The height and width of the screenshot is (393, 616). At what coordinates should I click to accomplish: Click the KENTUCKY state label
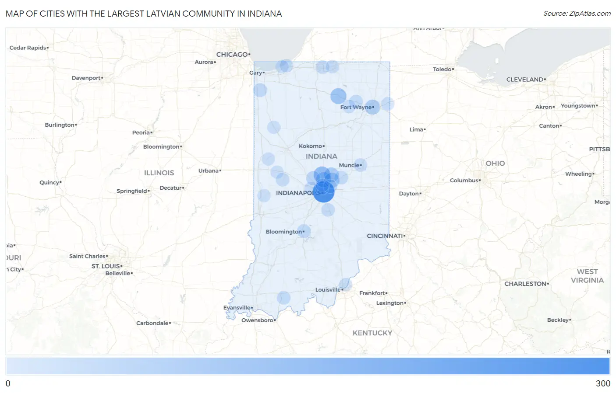click(372, 333)
